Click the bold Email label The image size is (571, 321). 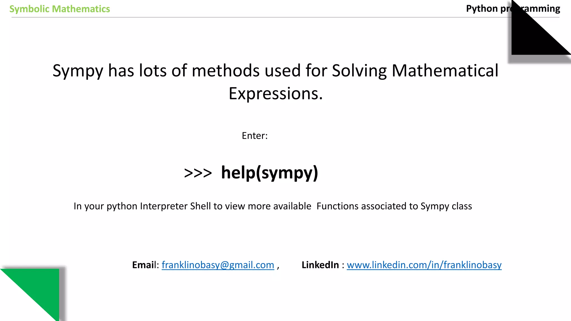pyautogui.click(x=143, y=265)
